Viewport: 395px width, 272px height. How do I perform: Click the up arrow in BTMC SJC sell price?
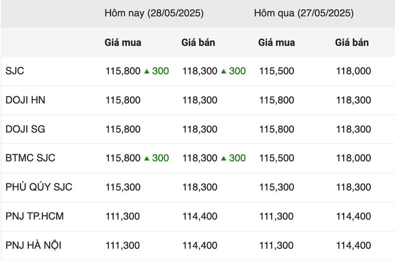[x=223, y=158]
